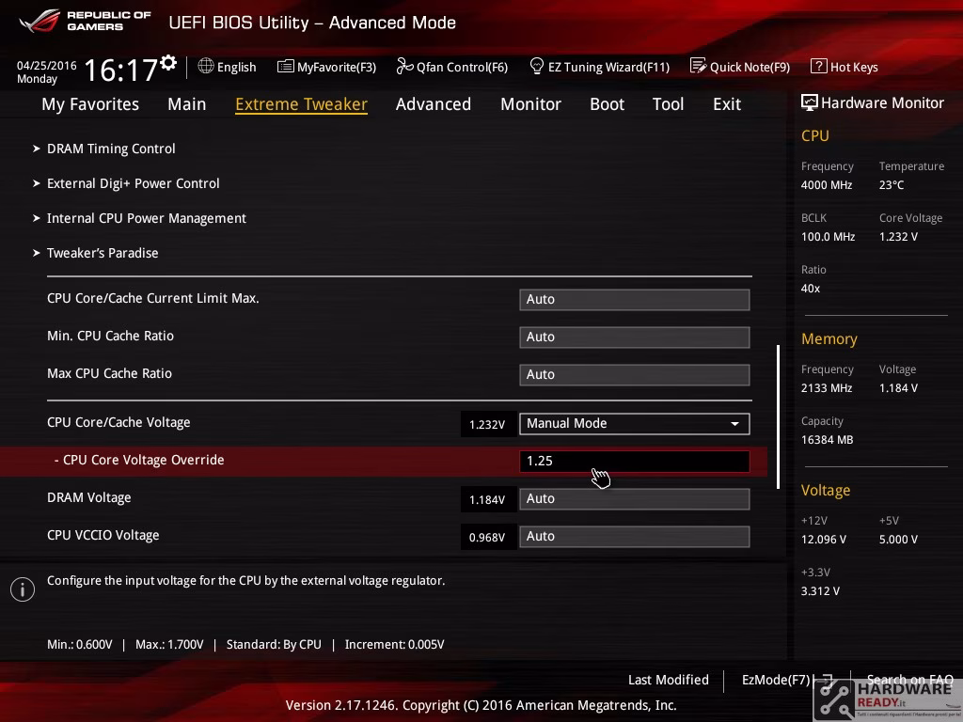Click the CPU Core Voltage Override label
This screenshot has width=963, height=722.
[x=139, y=460]
